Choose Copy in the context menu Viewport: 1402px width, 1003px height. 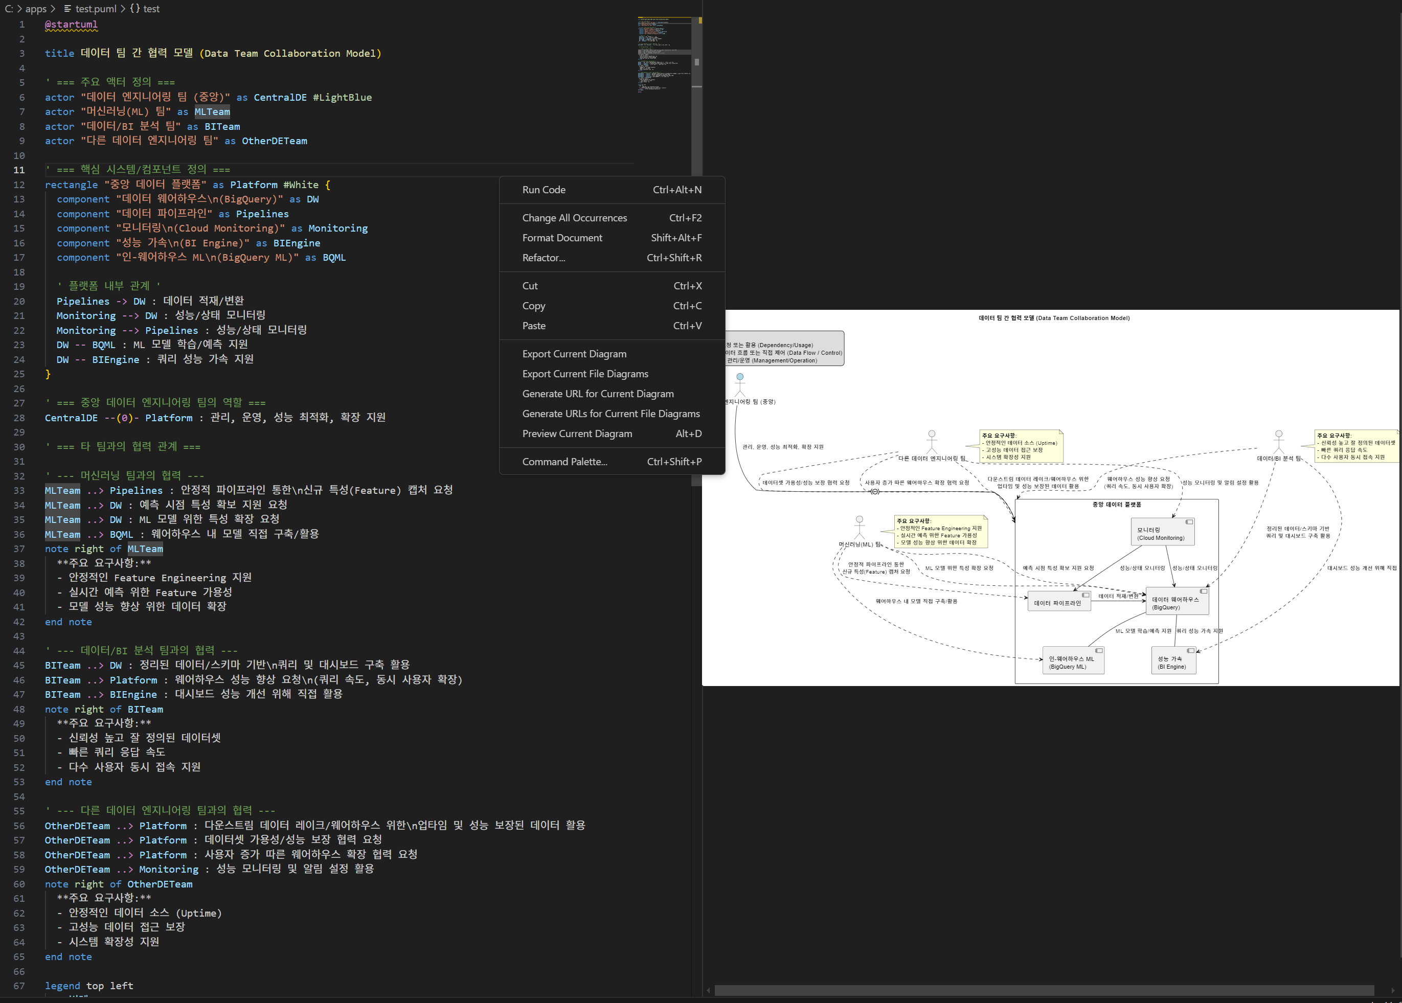(x=534, y=306)
